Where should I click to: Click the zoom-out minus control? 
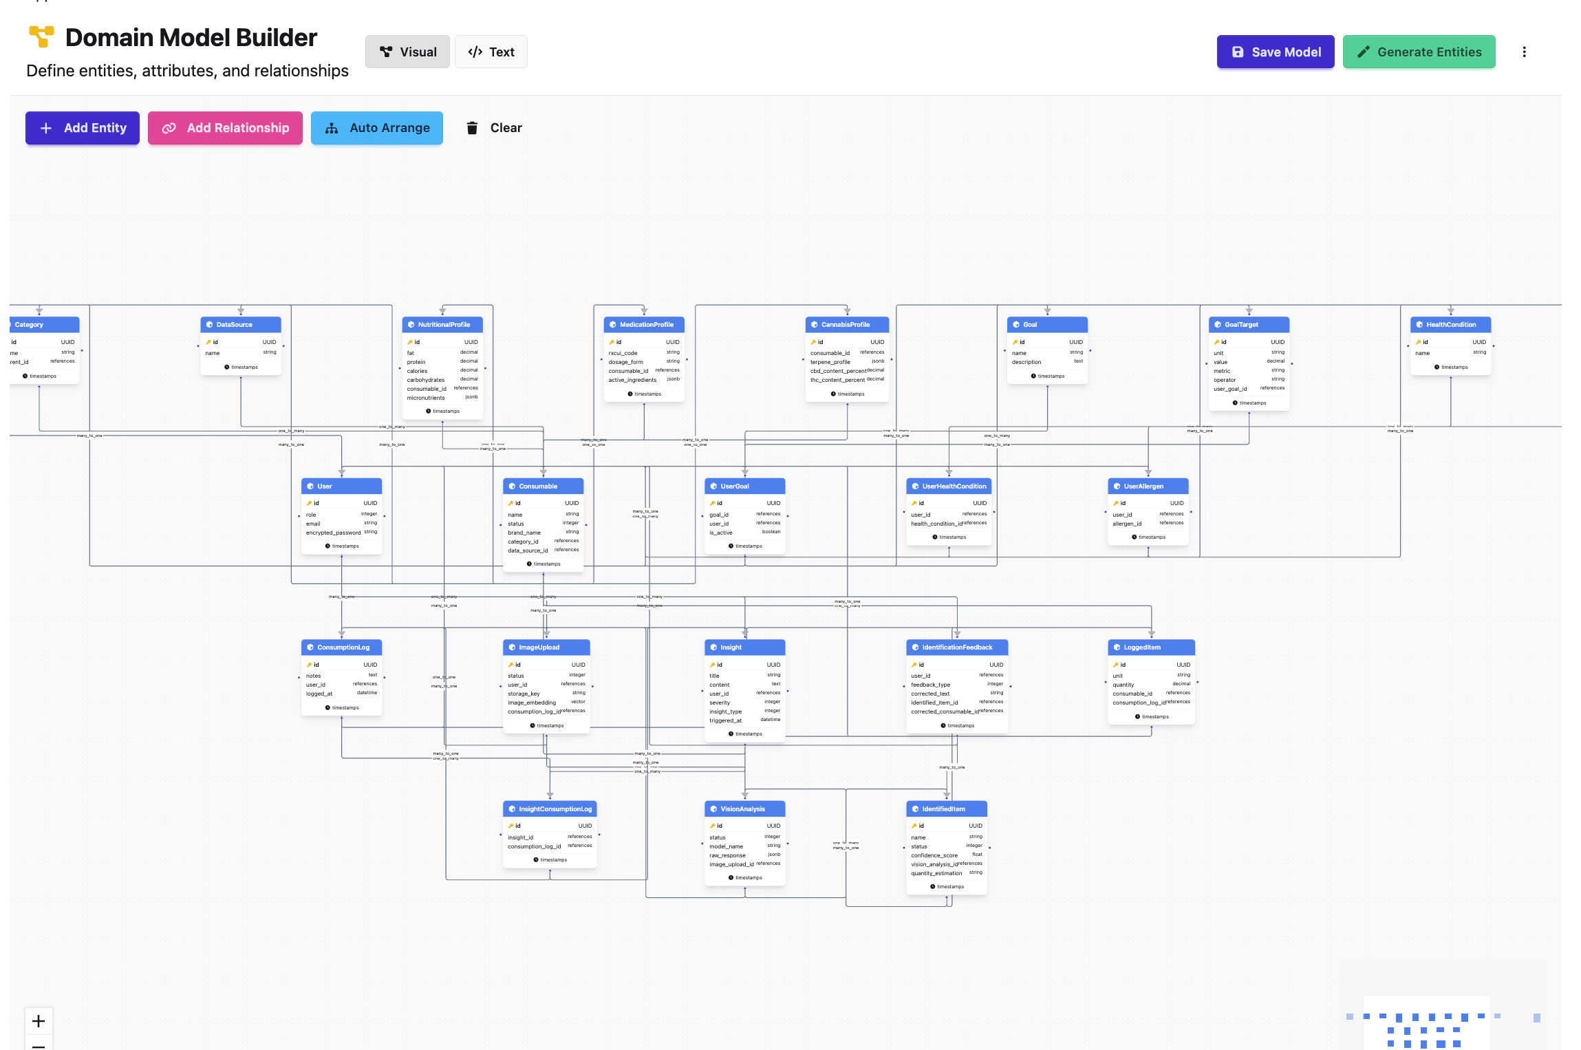click(x=39, y=1047)
